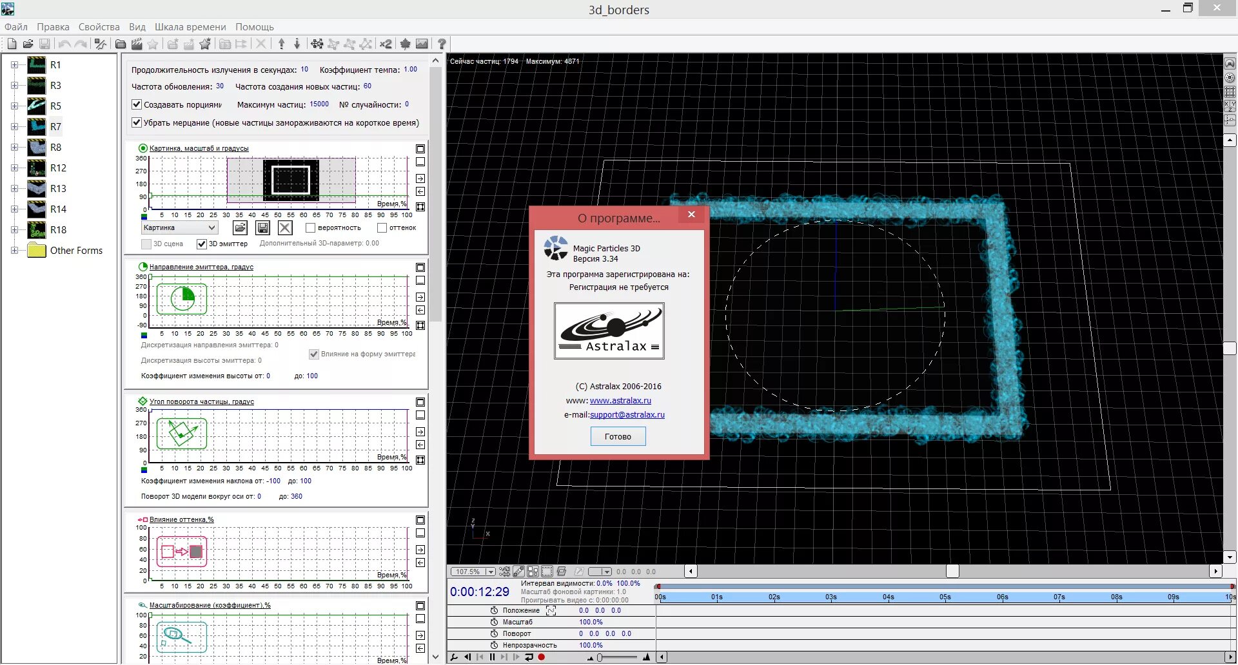Open the 107.5% zoom dropdown
This screenshot has height=665, width=1238.
(x=490, y=572)
